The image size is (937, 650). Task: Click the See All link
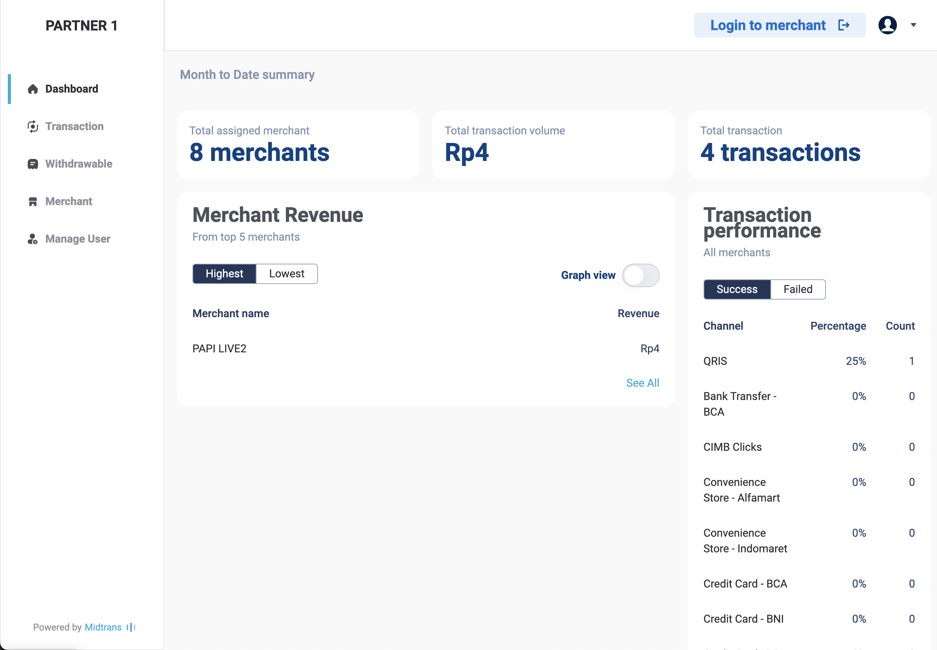point(642,383)
